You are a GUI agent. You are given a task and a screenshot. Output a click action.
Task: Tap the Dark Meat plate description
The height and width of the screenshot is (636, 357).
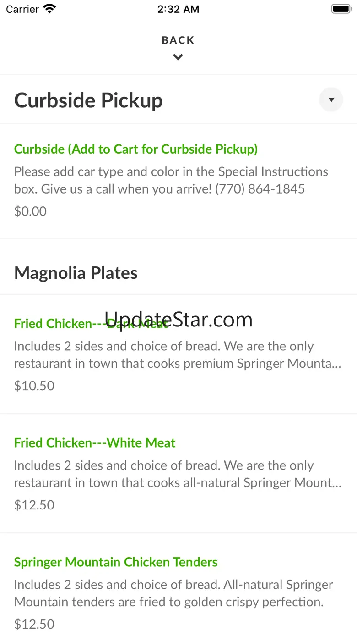[x=177, y=355]
